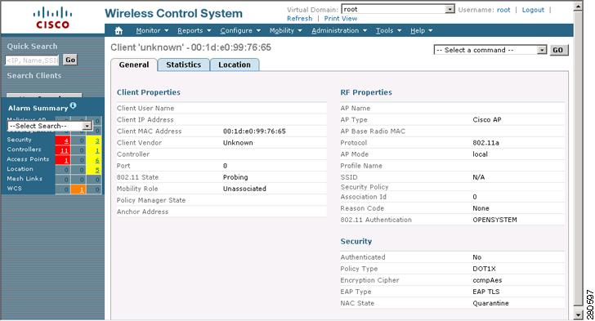Switch to the Statistics tab
The image size is (595, 321).
[x=184, y=65]
